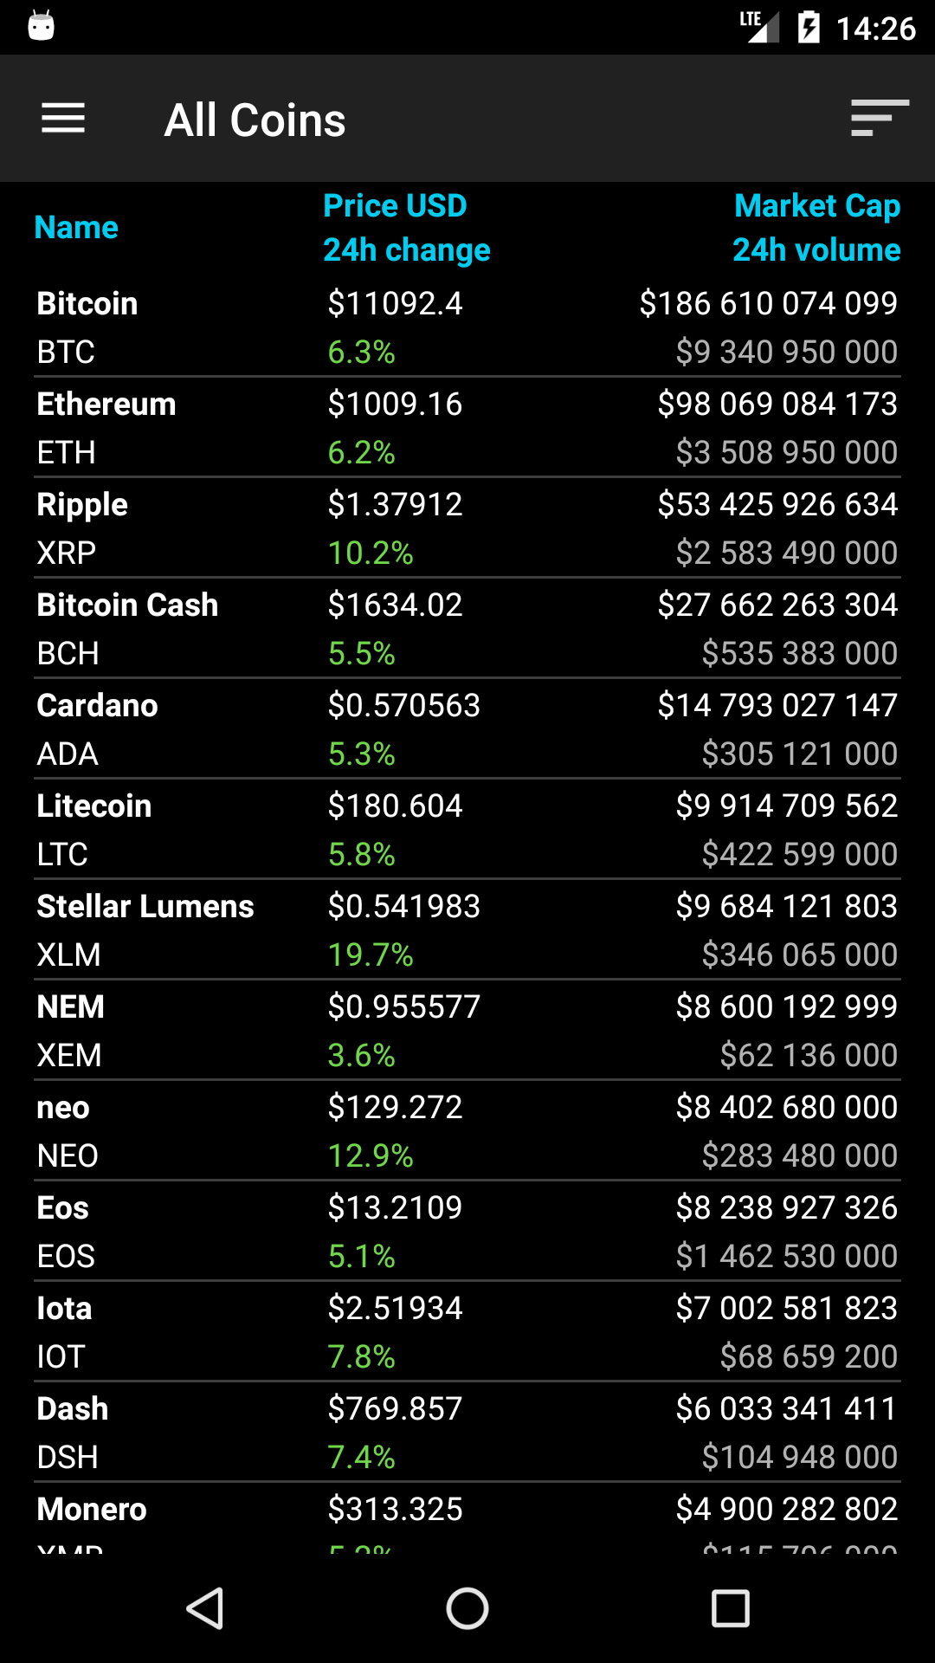Sort by 24h change header
The image size is (935, 1663).
click(x=407, y=250)
